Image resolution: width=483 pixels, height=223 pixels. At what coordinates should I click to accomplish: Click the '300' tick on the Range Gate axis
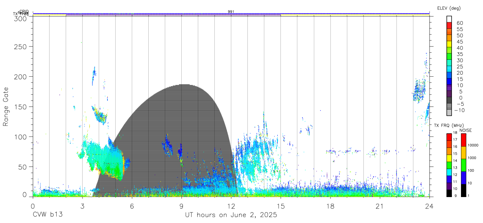coord(20,18)
